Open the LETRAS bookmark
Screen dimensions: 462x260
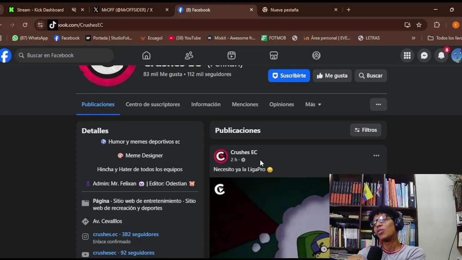tap(369, 38)
